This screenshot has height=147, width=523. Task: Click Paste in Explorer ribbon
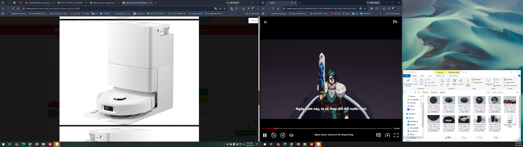(x=421, y=82)
